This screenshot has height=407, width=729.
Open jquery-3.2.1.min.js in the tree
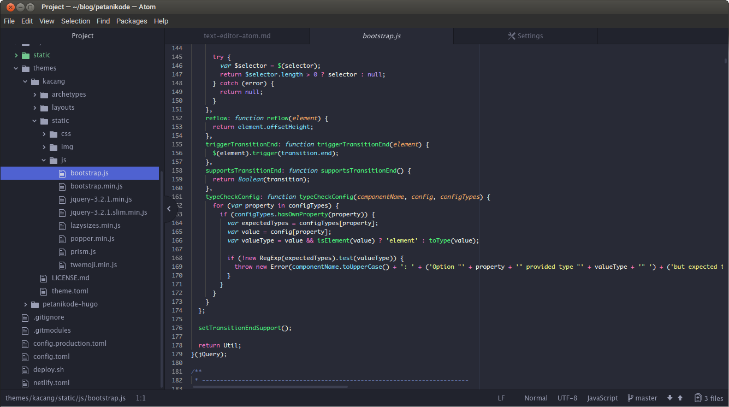tap(101, 199)
